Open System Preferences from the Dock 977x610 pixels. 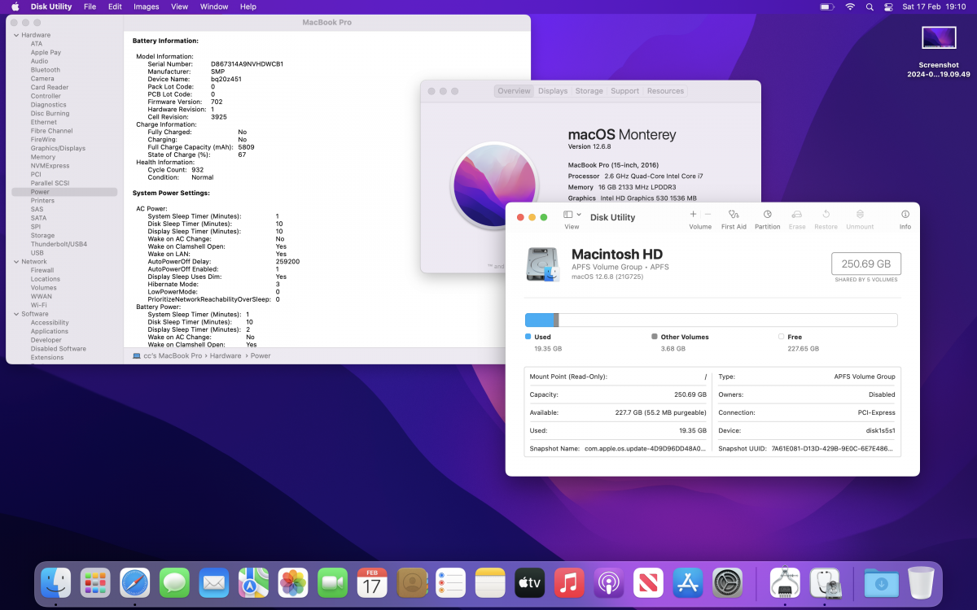728,582
